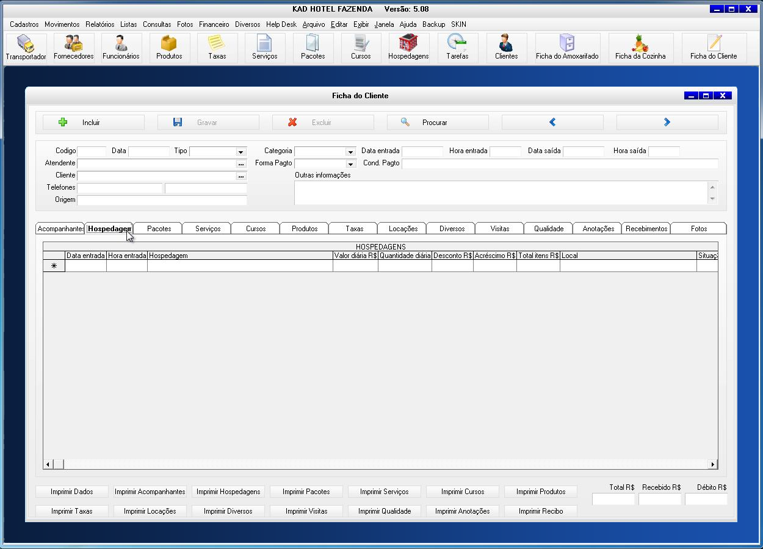Launch Tarefas from the toolbar

point(457,48)
